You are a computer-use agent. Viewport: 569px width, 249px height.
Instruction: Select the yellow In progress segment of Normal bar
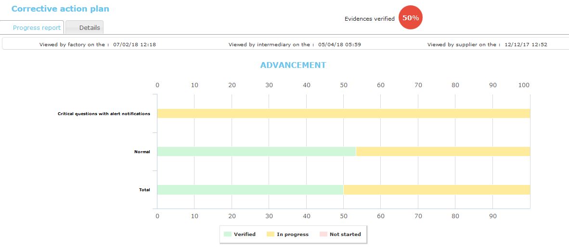(443, 152)
